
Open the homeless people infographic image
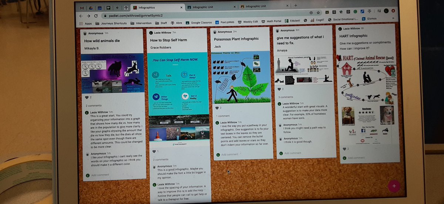pos(303,69)
